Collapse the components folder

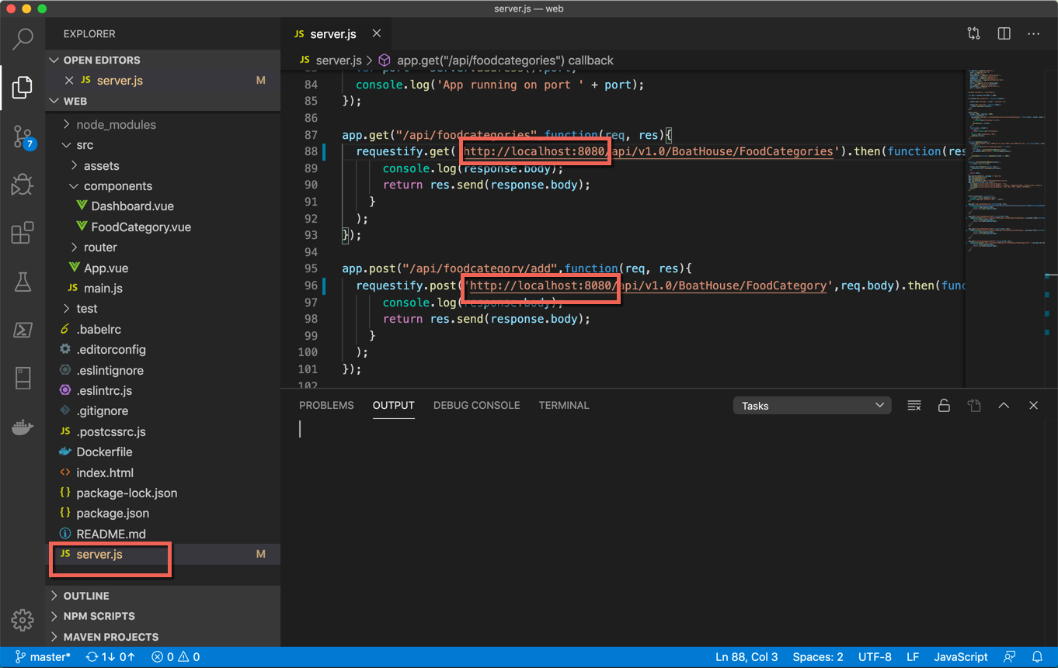[117, 186]
